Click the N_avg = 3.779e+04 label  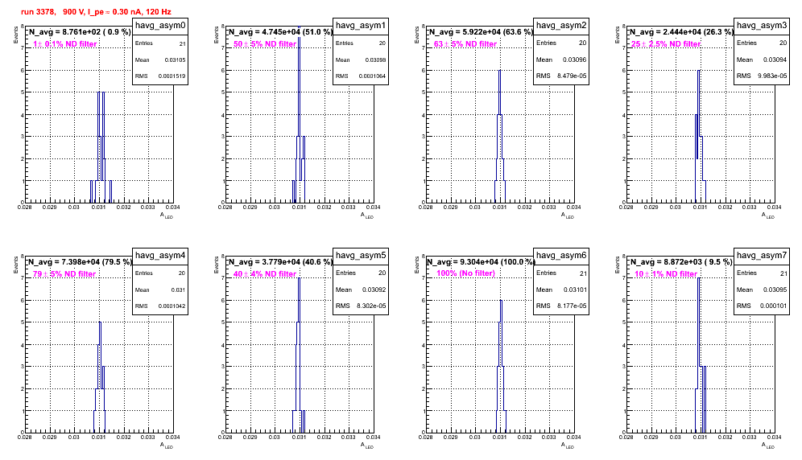coord(280,261)
